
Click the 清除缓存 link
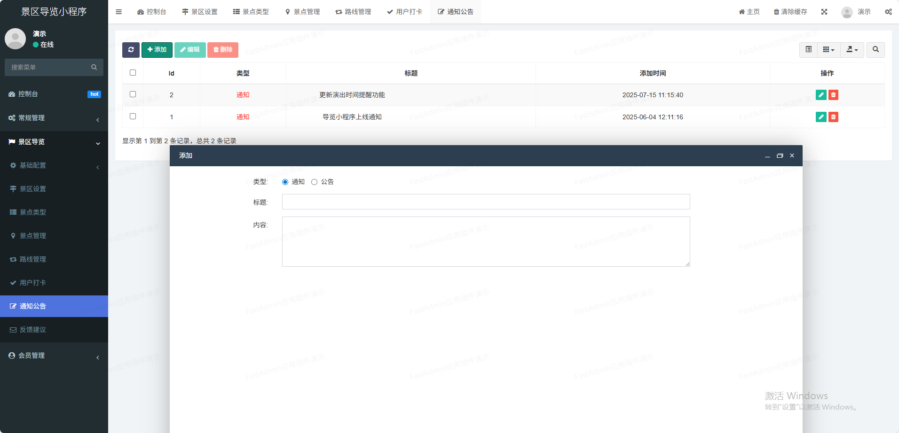pyautogui.click(x=790, y=12)
